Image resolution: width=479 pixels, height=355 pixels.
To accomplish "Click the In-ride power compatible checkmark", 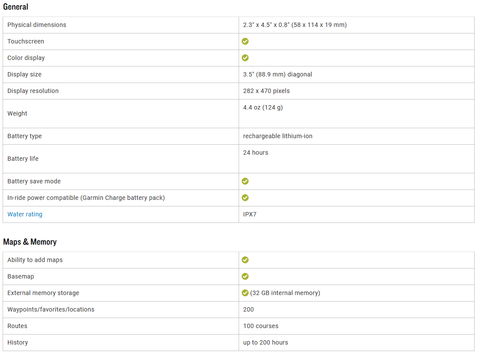I will coord(245,198).
